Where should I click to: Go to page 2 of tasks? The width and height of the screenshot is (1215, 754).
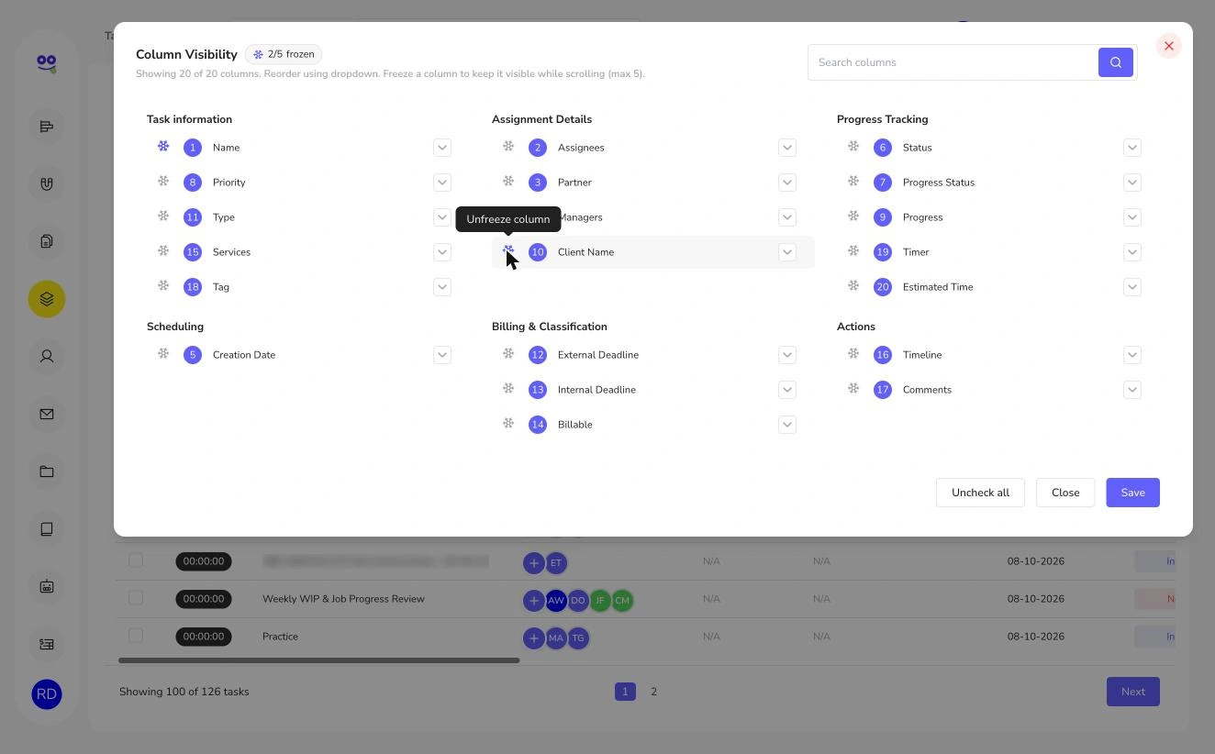(x=653, y=692)
